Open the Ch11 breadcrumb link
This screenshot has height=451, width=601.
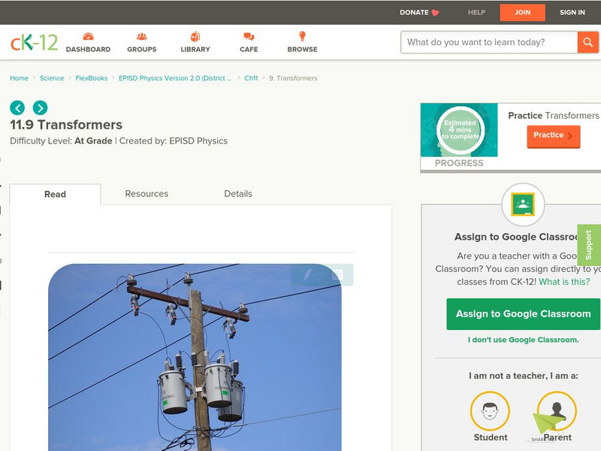251,78
